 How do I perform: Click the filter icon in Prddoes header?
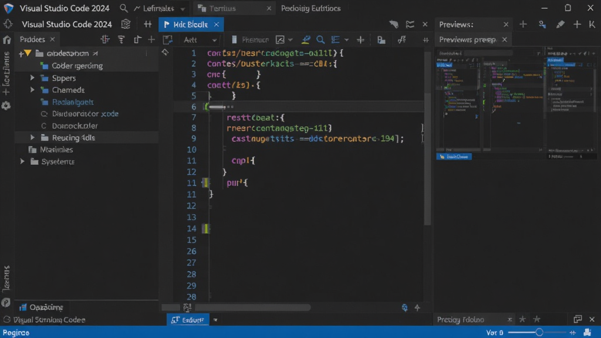(x=121, y=39)
